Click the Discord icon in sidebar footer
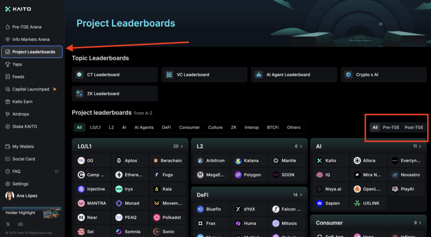The height and width of the screenshot is (237, 431). [x=21, y=224]
